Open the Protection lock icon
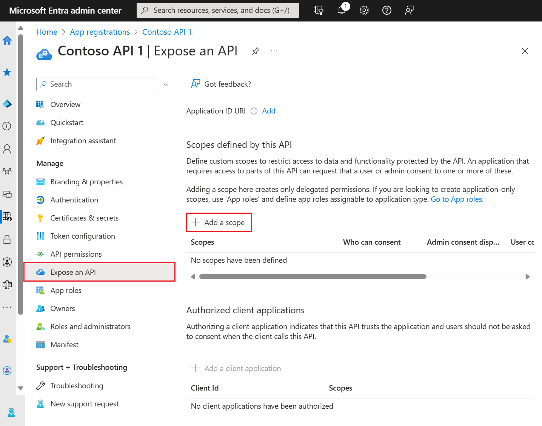Image resolution: width=542 pixels, height=426 pixels. click(7, 239)
